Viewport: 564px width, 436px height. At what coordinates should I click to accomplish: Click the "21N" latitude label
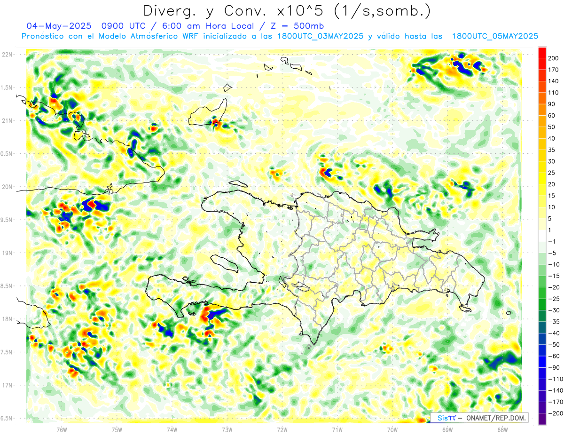(8, 121)
